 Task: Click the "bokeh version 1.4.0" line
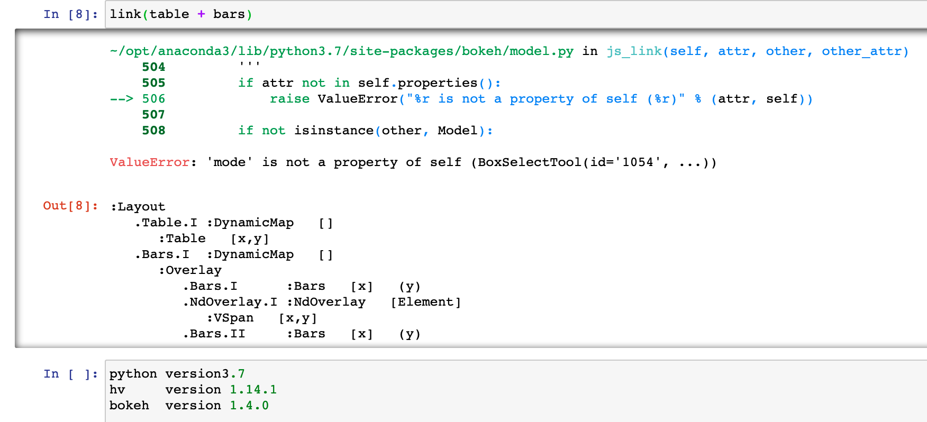coord(189,406)
